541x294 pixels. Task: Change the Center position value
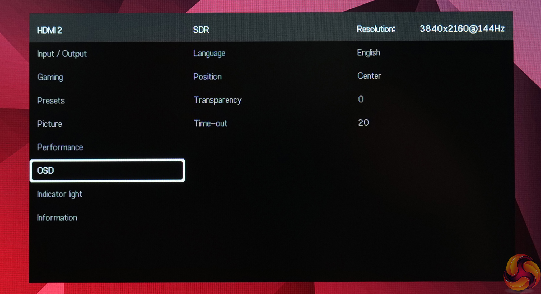pos(369,76)
